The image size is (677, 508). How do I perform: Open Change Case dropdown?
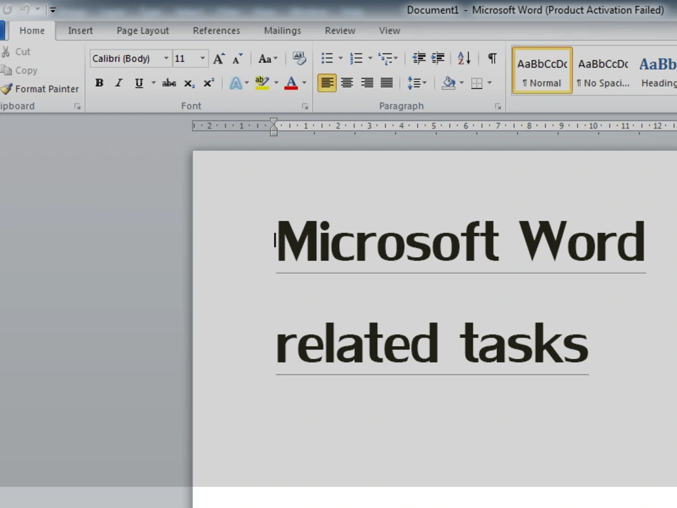(x=267, y=58)
